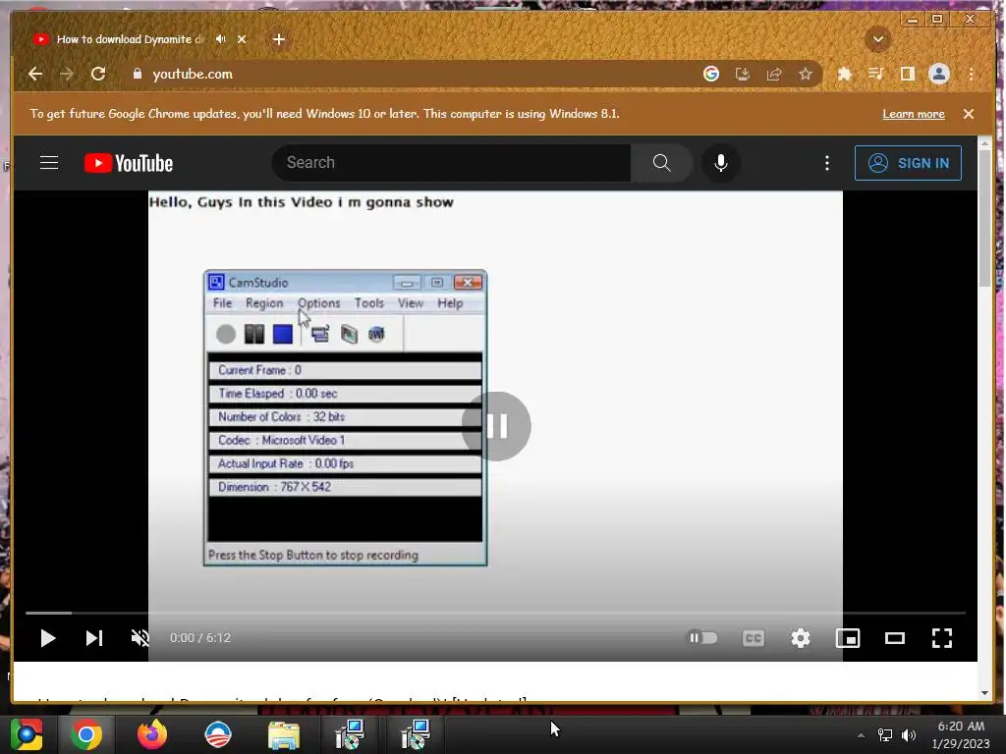Screen dimensions: 1006x754
Task: Click the address bar URL youtube.com
Action: pyautogui.click(x=192, y=74)
